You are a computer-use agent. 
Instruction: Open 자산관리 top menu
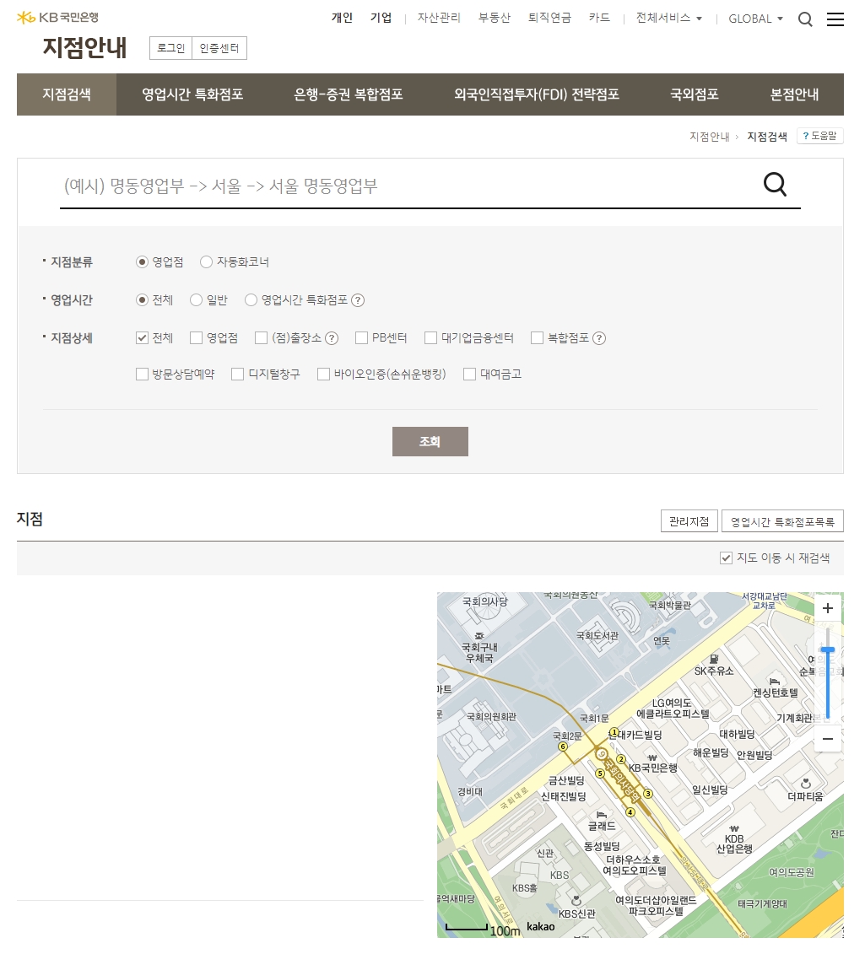(x=439, y=19)
